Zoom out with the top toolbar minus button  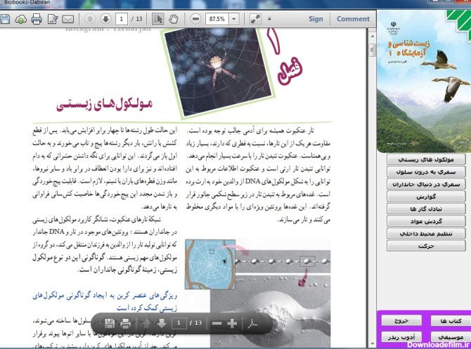coord(195,19)
